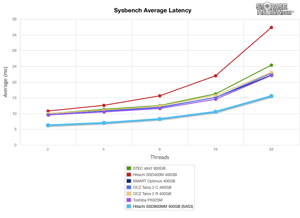Select the y-axis label "0"
This screenshot has height=218, width=300.
click(x=16, y=145)
